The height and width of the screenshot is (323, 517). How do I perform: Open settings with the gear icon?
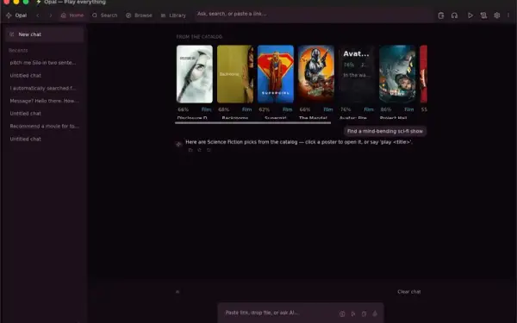[496, 16]
